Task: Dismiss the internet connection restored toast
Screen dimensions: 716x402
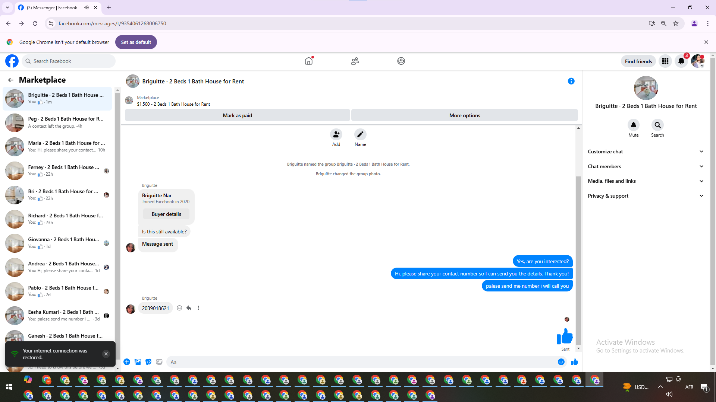Action: (106, 354)
